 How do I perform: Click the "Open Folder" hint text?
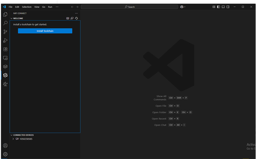pyautogui.click(x=159, y=112)
